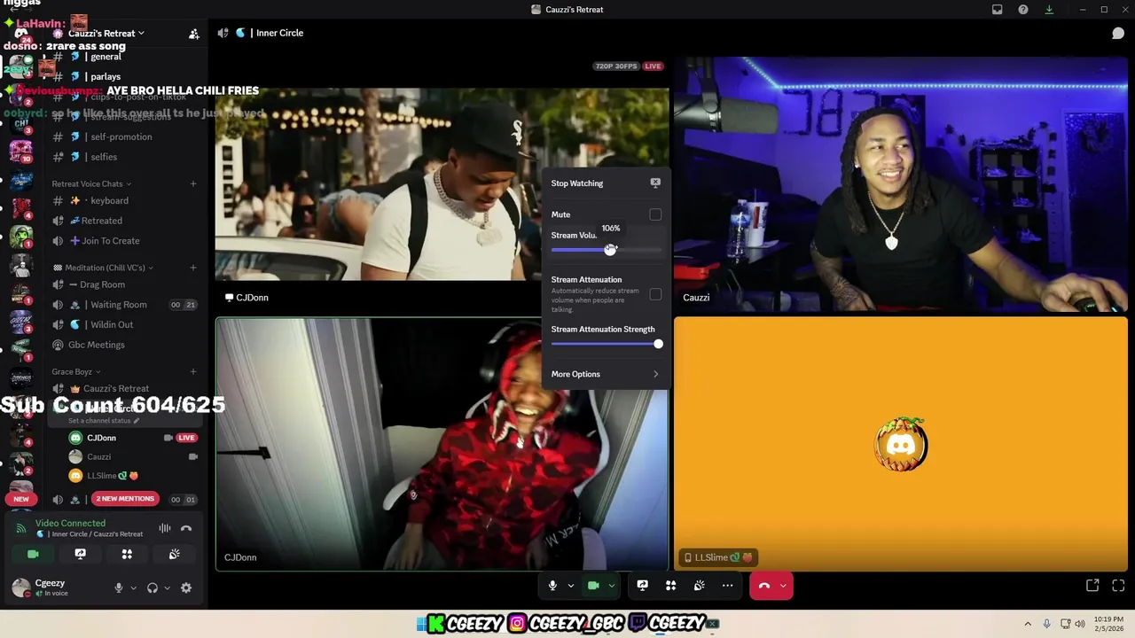
Task: Focus the LLSlime orange avatar tile
Action: (x=900, y=443)
